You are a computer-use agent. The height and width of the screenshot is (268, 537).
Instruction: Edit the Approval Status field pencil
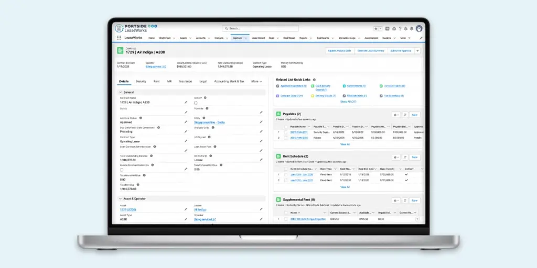tap(186, 122)
